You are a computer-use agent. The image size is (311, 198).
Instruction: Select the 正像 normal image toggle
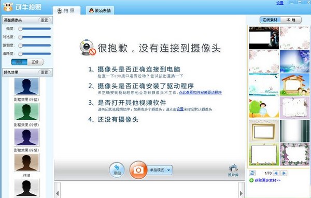click(35, 62)
